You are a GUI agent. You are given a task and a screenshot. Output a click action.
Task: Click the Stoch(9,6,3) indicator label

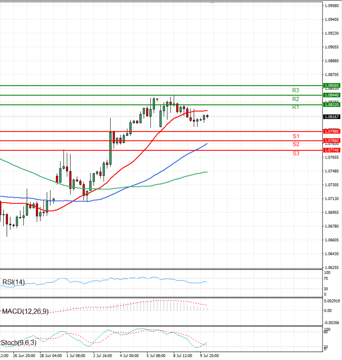click(x=19, y=343)
